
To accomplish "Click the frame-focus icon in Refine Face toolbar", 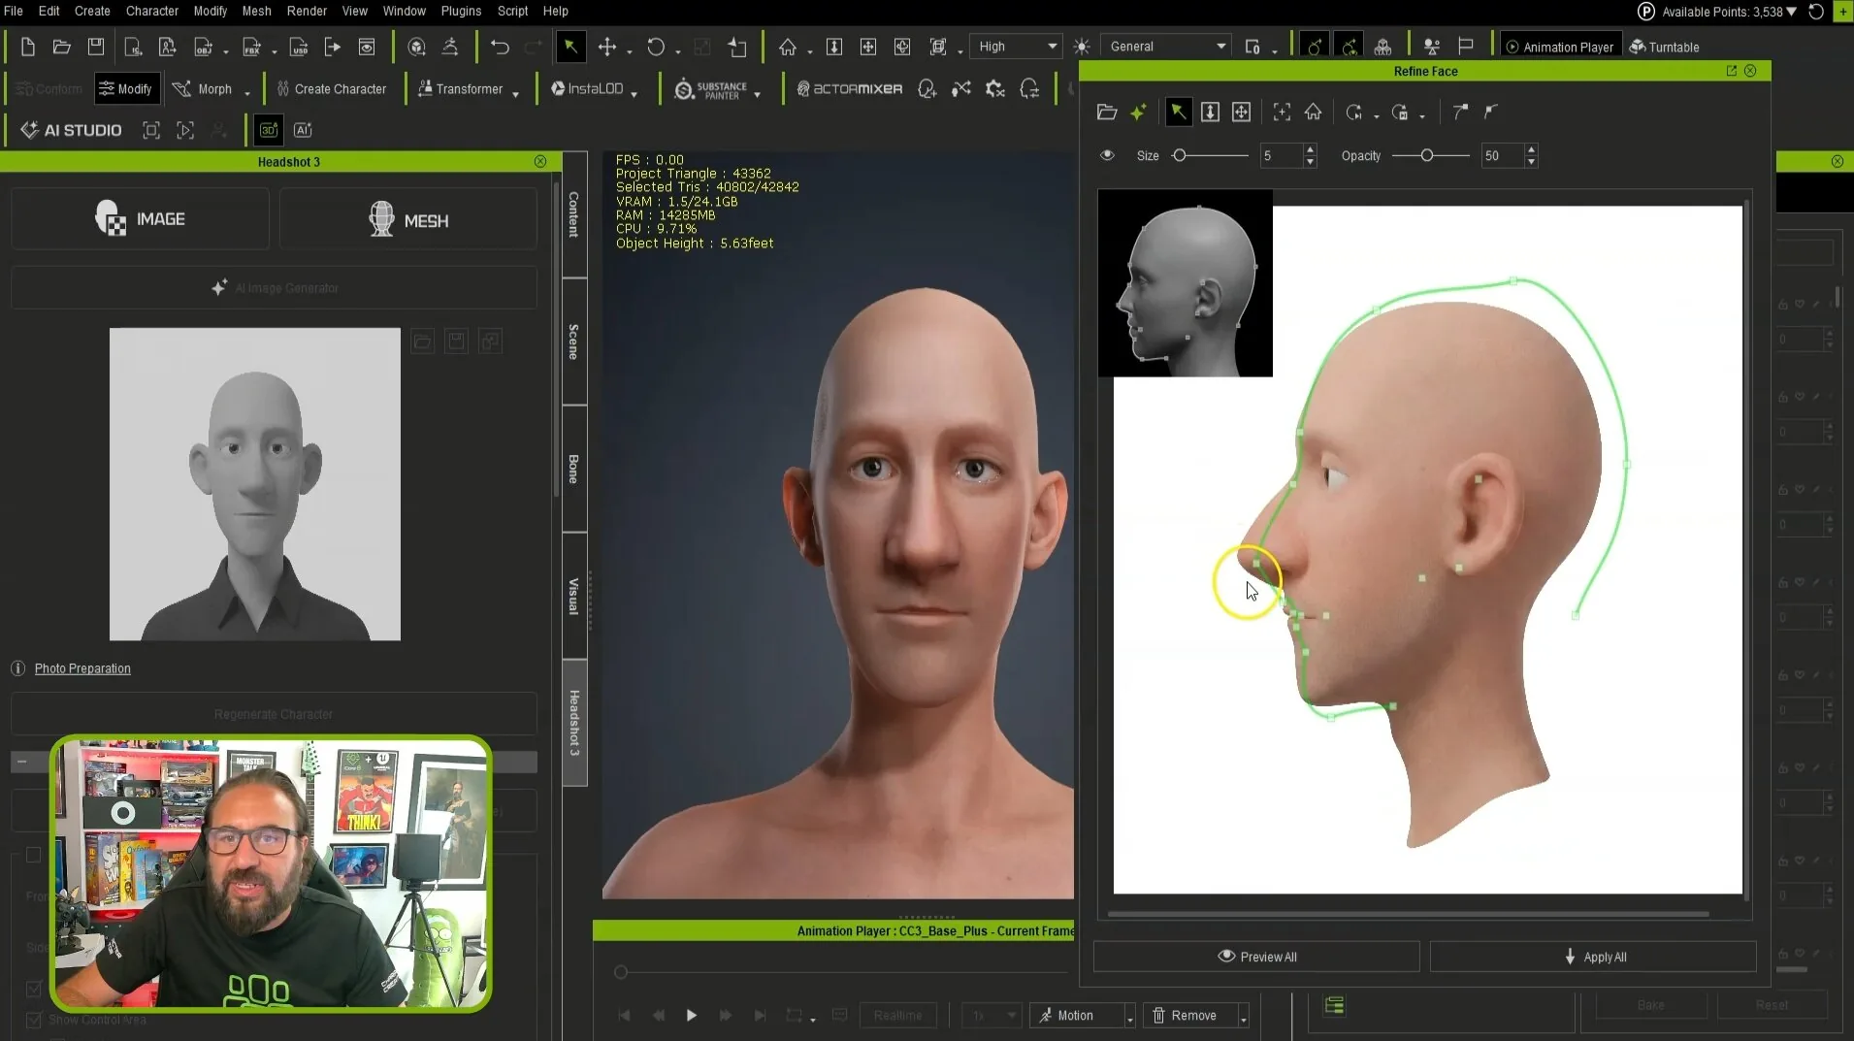I will (1282, 113).
